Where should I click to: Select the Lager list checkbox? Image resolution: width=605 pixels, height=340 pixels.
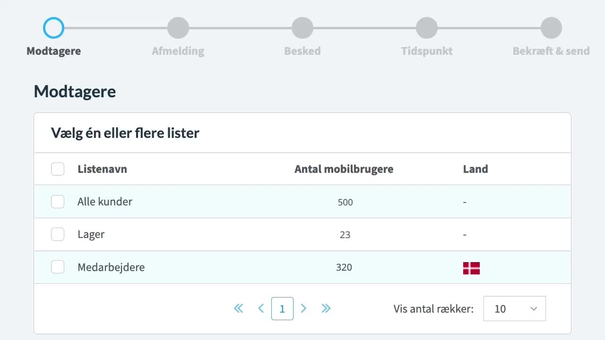pyautogui.click(x=58, y=234)
